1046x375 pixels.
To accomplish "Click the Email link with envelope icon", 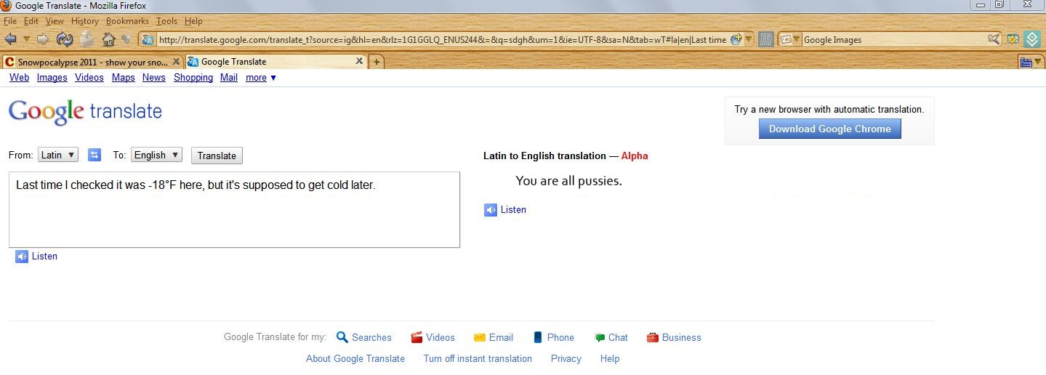I will click(494, 337).
